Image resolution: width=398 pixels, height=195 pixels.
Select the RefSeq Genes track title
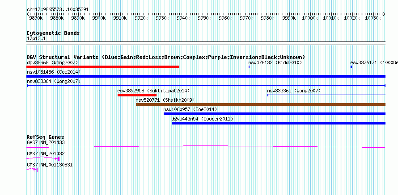pyautogui.click(x=46, y=137)
